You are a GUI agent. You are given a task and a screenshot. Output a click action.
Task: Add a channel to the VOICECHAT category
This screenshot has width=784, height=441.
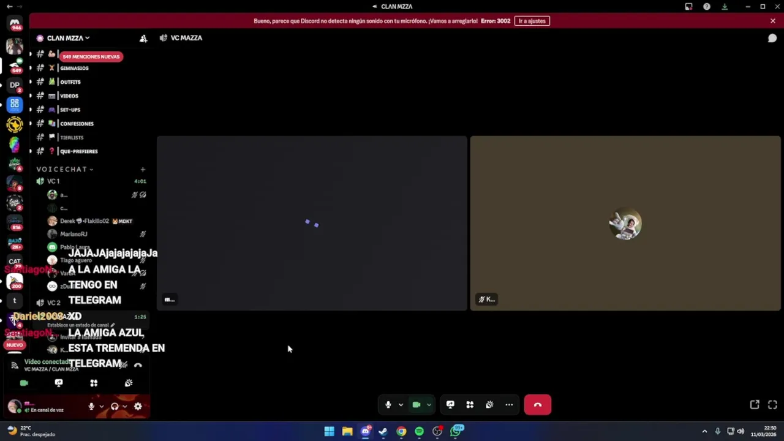(143, 169)
